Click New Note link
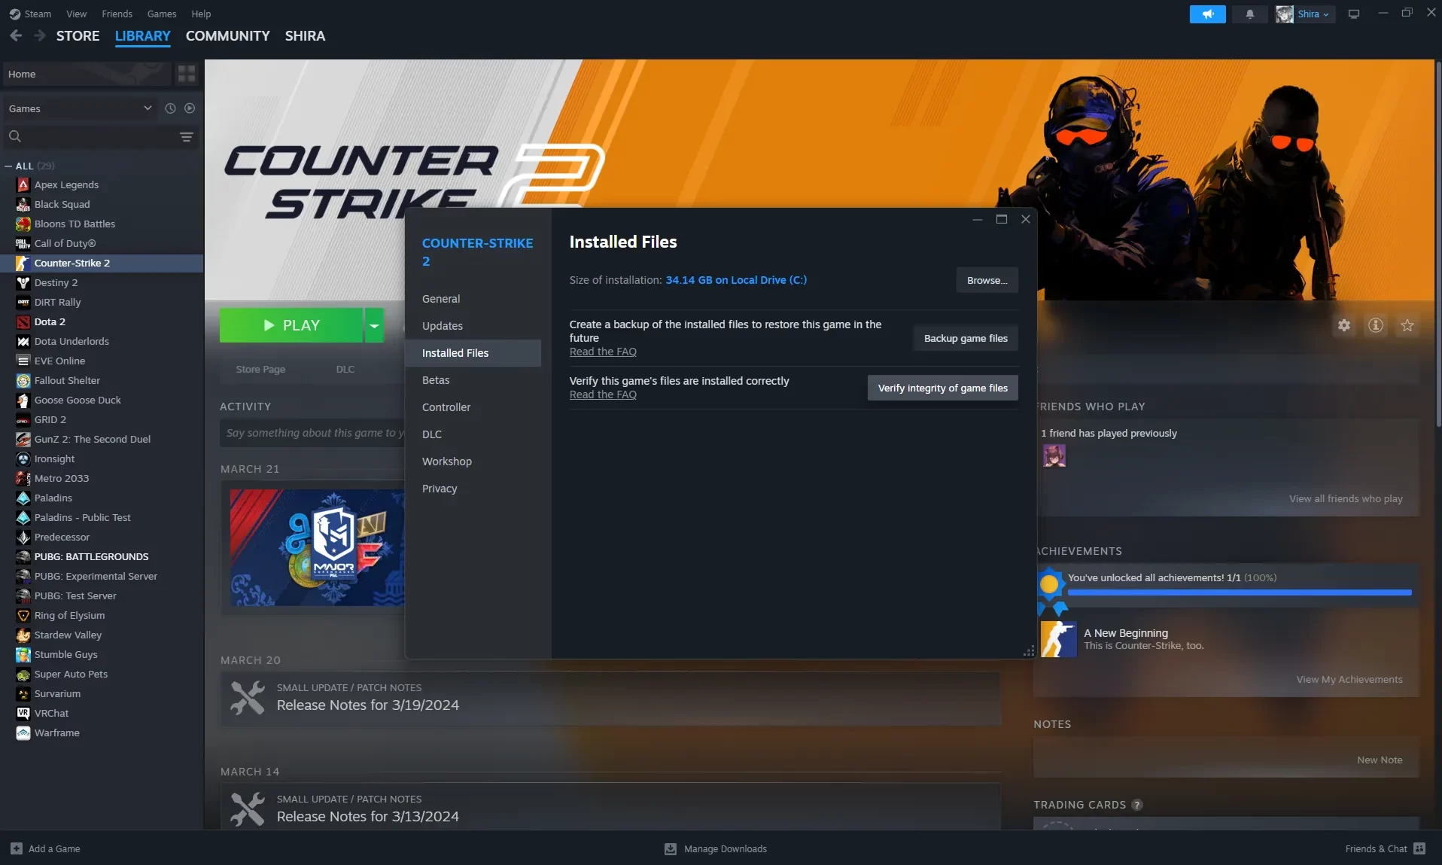Screen dimensions: 1442x865 click(1380, 760)
